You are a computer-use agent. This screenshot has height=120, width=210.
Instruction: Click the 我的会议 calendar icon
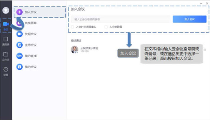point(19,67)
